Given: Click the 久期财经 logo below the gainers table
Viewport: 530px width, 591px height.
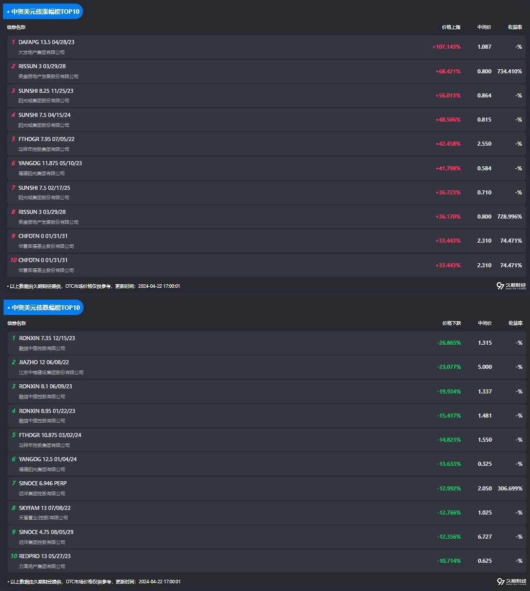Looking at the screenshot, I should [x=511, y=286].
